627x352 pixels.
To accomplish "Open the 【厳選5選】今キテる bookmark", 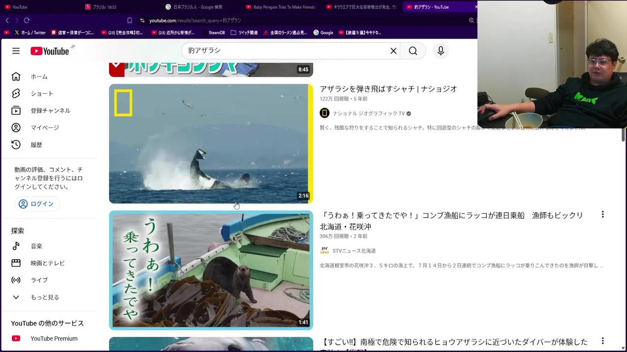I will (x=360, y=33).
